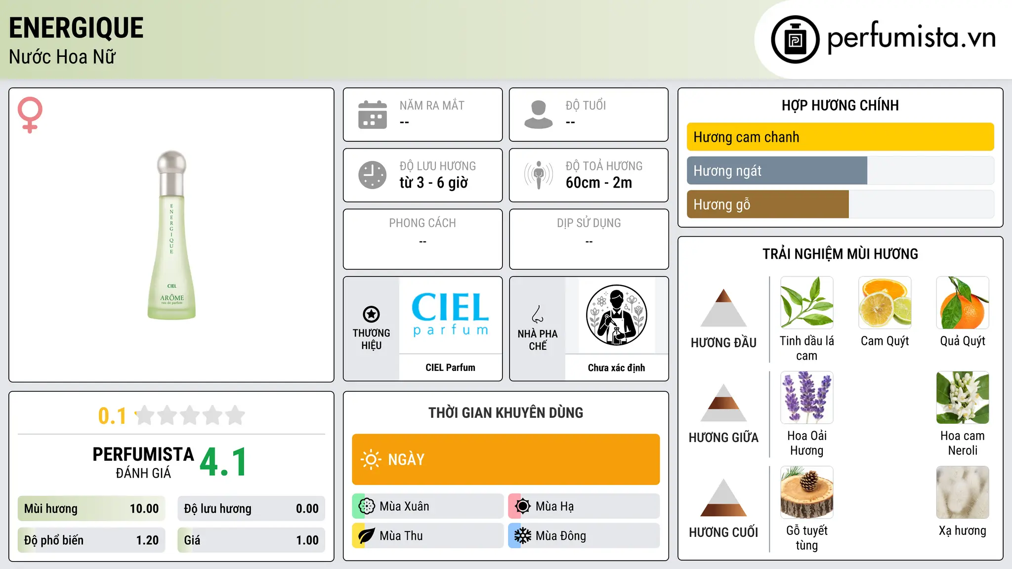Screen dimensions: 1012x569
Task: Click the Hương ngát accord bar
Action: click(x=840, y=170)
